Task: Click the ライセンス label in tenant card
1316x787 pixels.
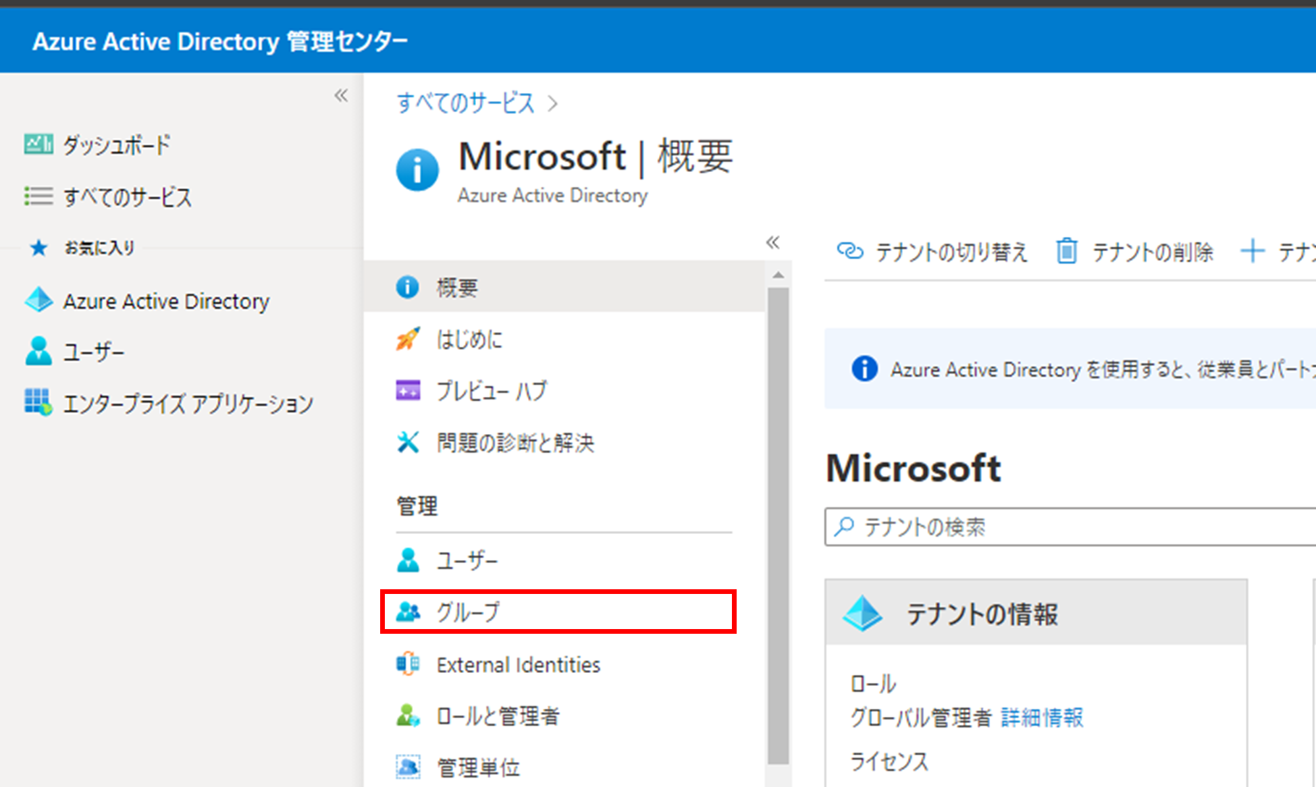Action: click(889, 761)
